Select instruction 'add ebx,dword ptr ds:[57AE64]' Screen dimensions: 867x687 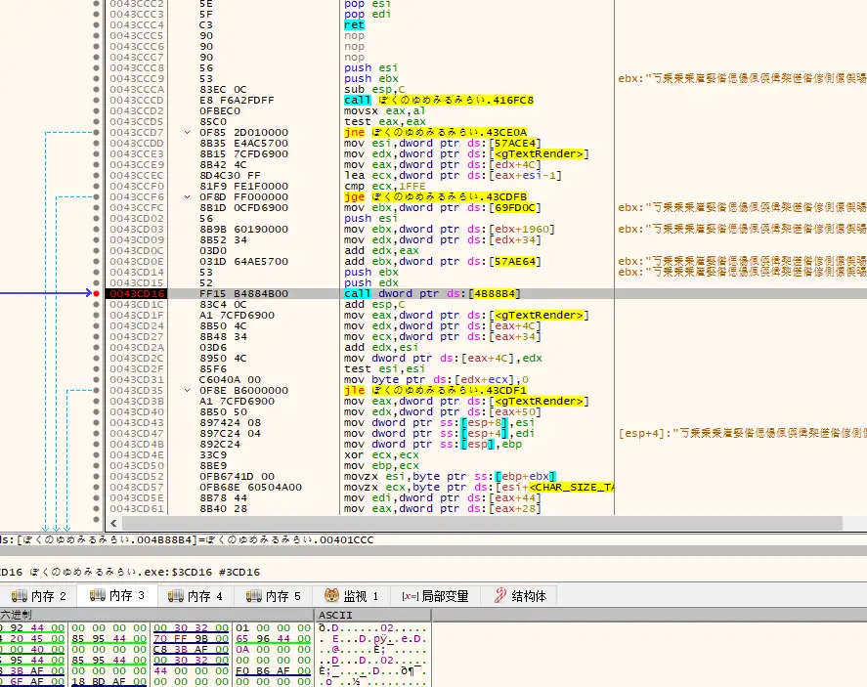(443, 262)
